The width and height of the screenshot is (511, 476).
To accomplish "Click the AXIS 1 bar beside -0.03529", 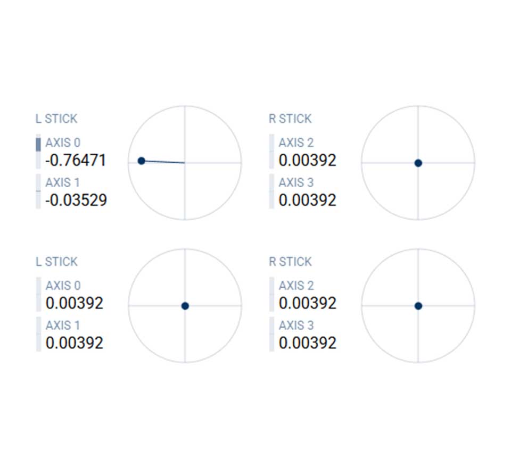I will coord(38,191).
